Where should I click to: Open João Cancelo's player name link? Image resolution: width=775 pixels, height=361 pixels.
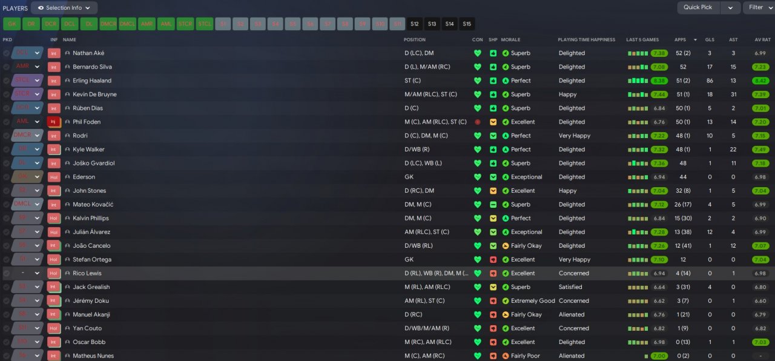coord(91,246)
